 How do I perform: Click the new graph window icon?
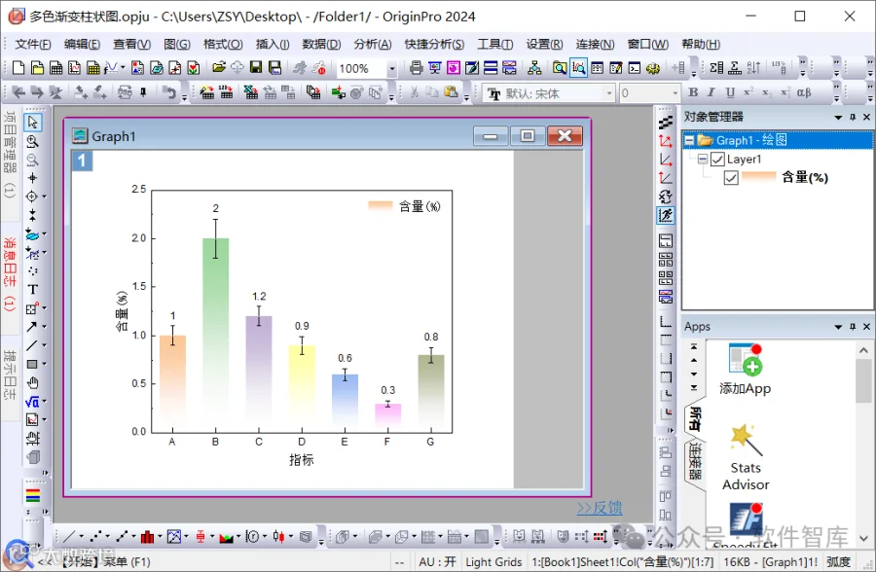[74, 68]
